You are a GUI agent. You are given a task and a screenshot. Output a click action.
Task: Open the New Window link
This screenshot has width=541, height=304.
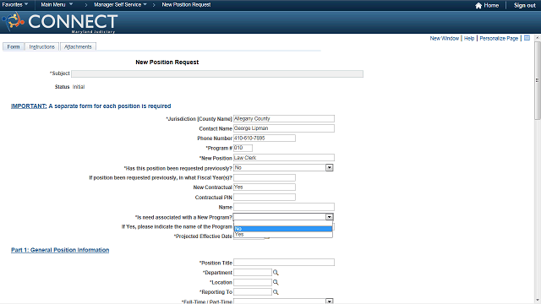point(445,38)
